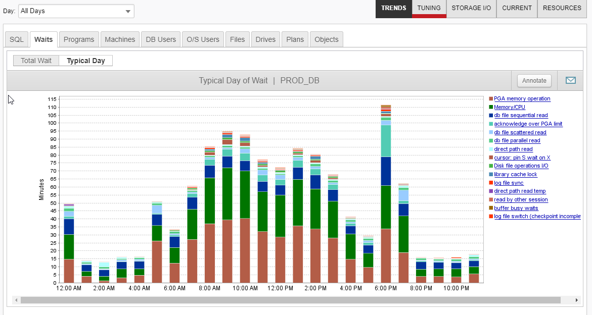Click the read by other session link

[521, 200]
